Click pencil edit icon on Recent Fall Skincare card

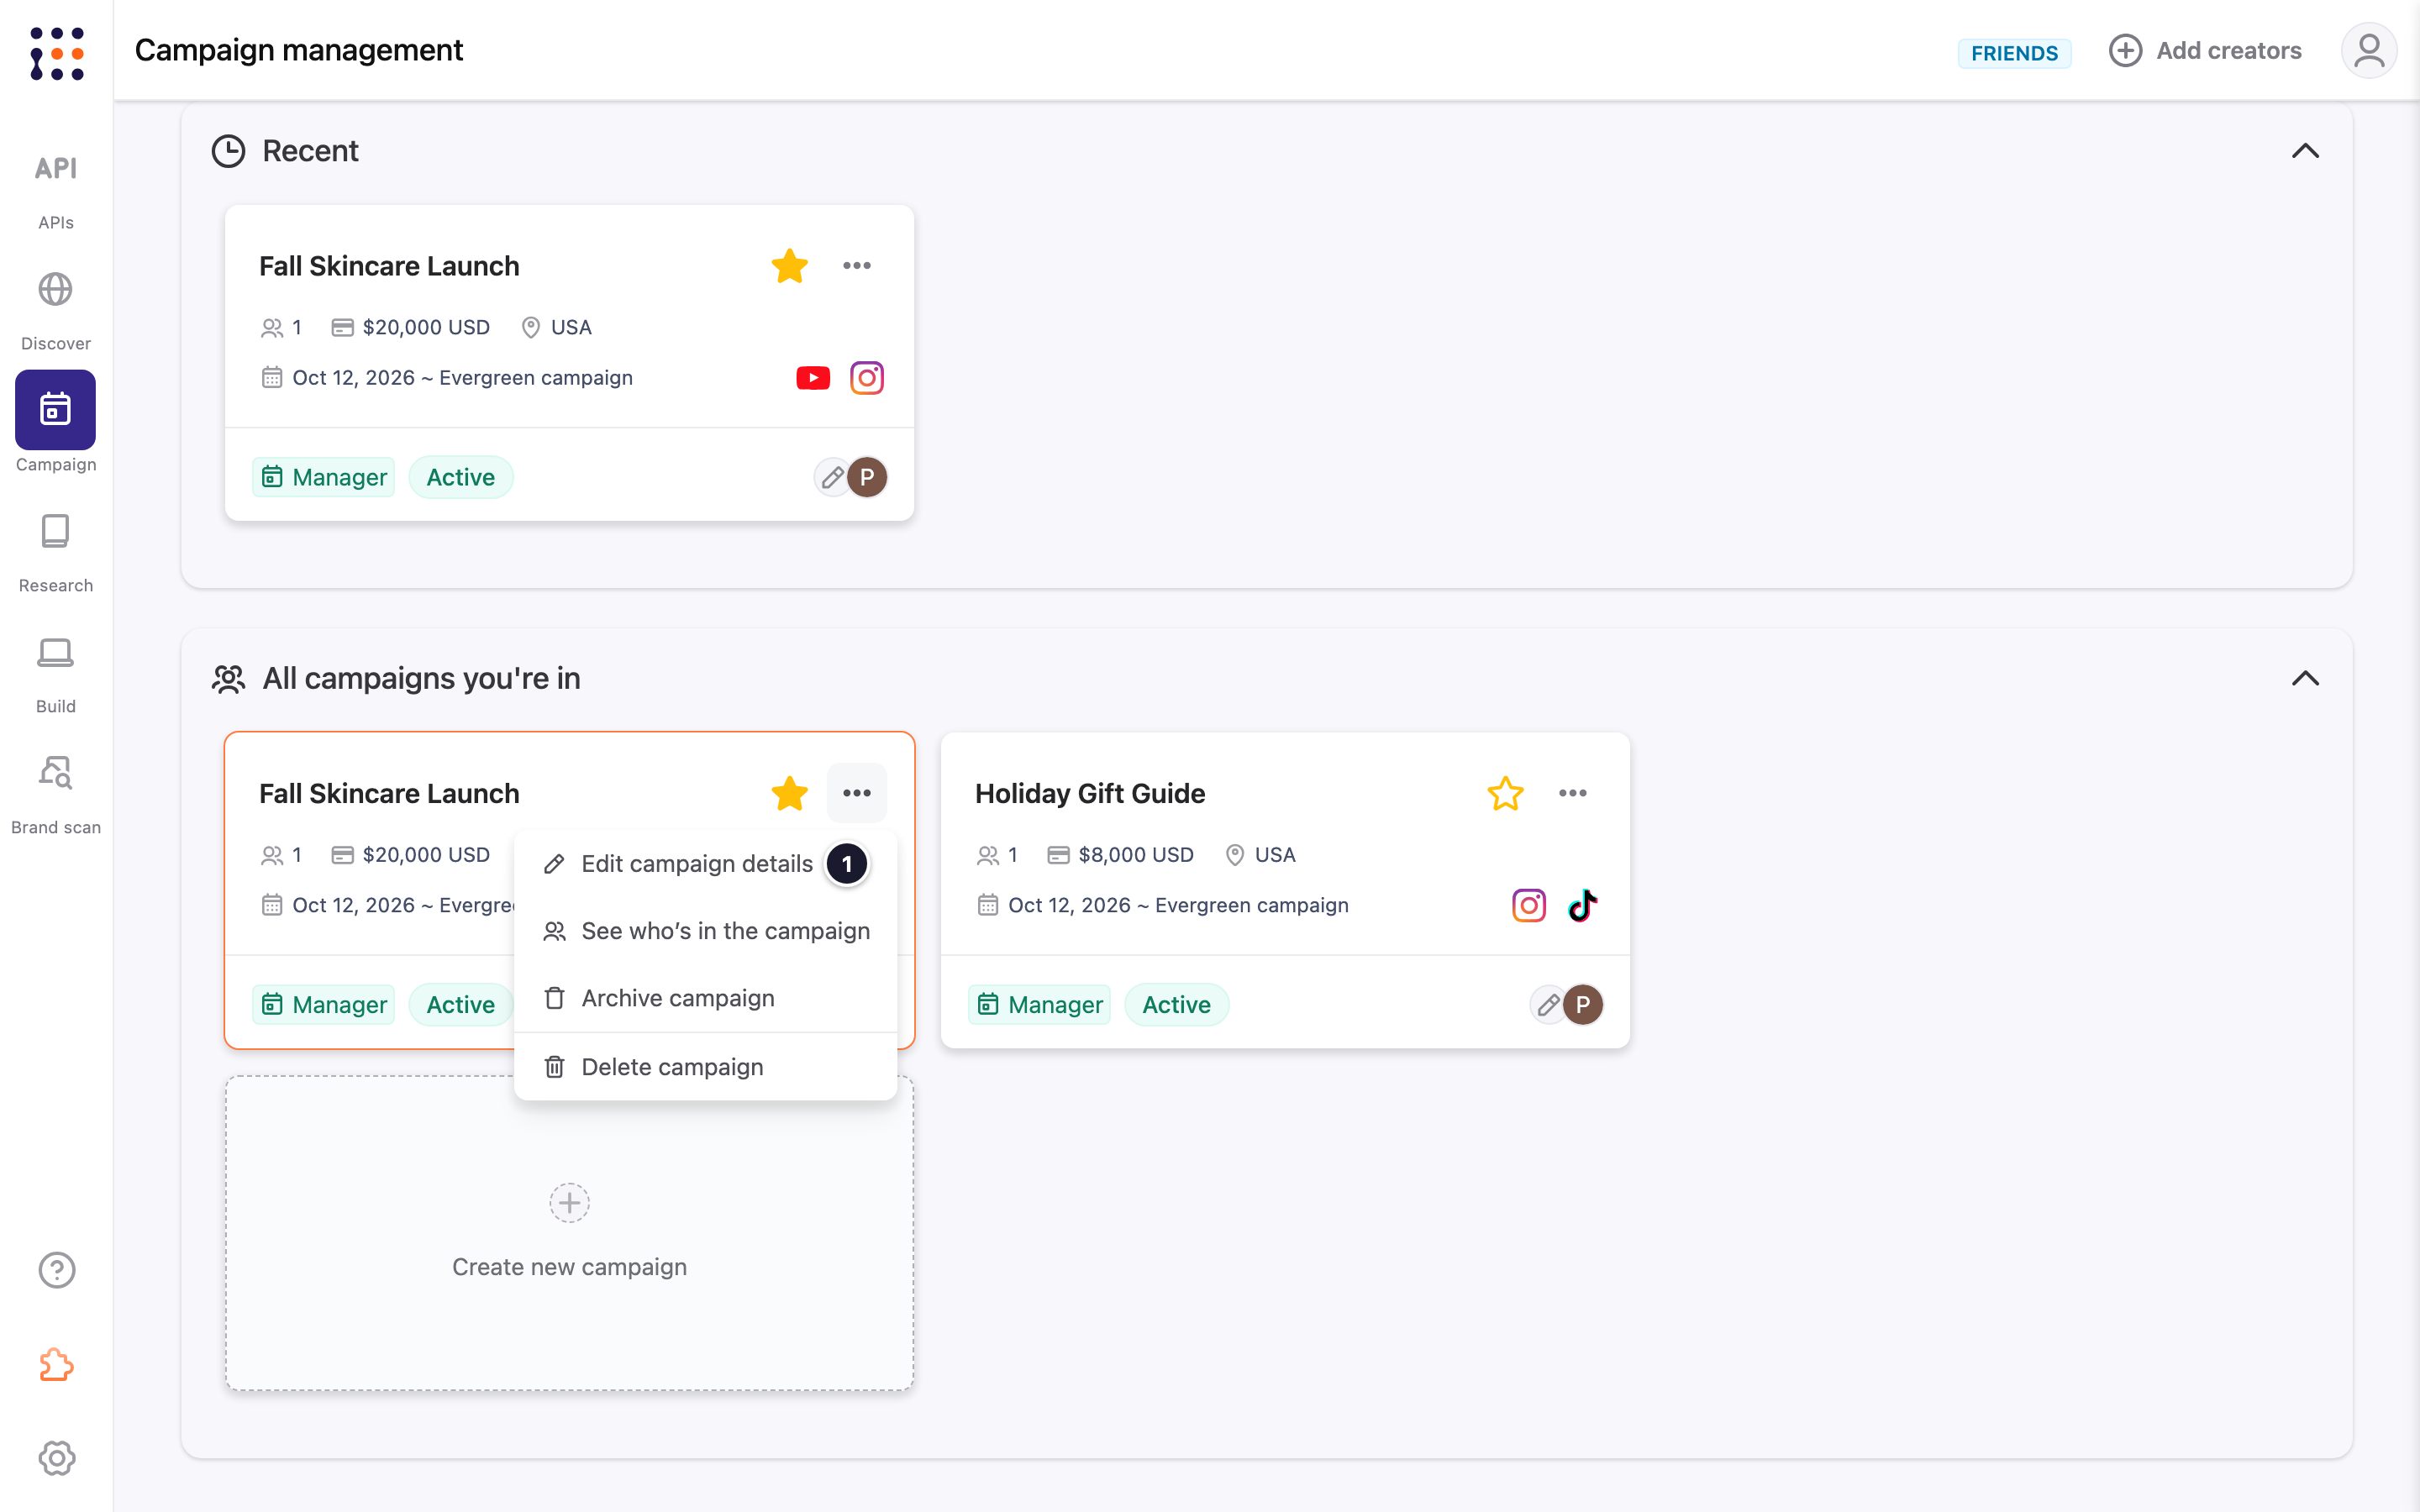click(x=831, y=477)
